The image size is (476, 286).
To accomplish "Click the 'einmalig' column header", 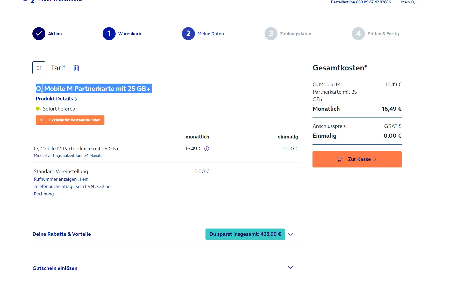I will [x=288, y=137].
